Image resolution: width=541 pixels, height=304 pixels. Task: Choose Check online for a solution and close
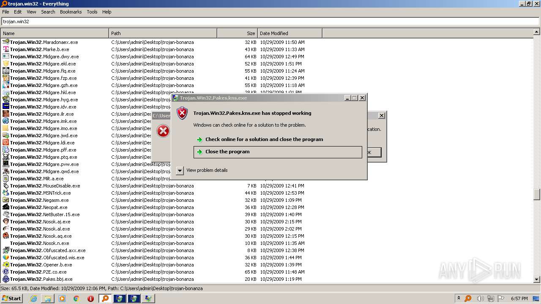278,139
